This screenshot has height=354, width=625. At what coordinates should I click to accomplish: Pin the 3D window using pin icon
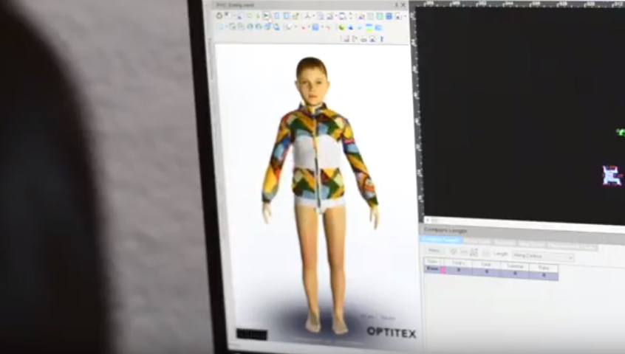pyautogui.click(x=397, y=5)
